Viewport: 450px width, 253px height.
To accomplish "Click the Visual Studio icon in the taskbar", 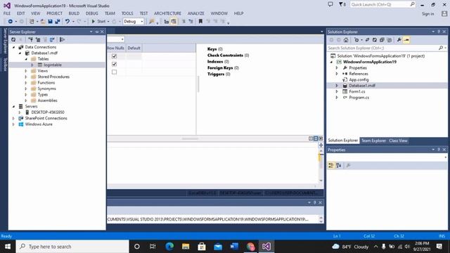I will [266, 247].
